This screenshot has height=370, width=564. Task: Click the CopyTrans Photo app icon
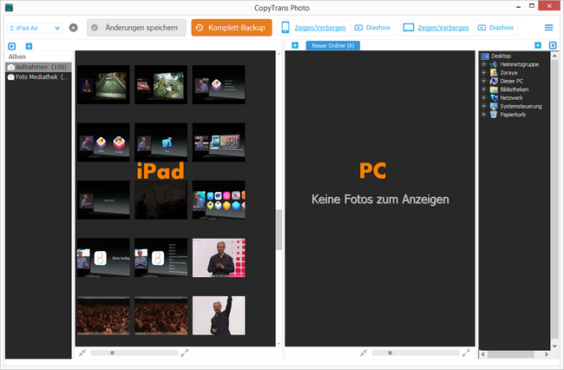pos(9,7)
